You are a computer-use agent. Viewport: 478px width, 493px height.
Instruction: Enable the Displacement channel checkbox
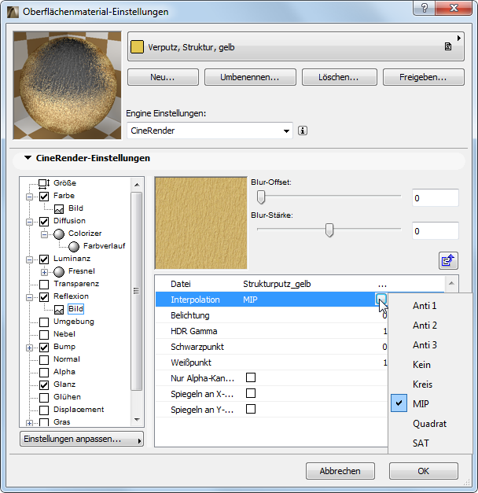tap(44, 410)
